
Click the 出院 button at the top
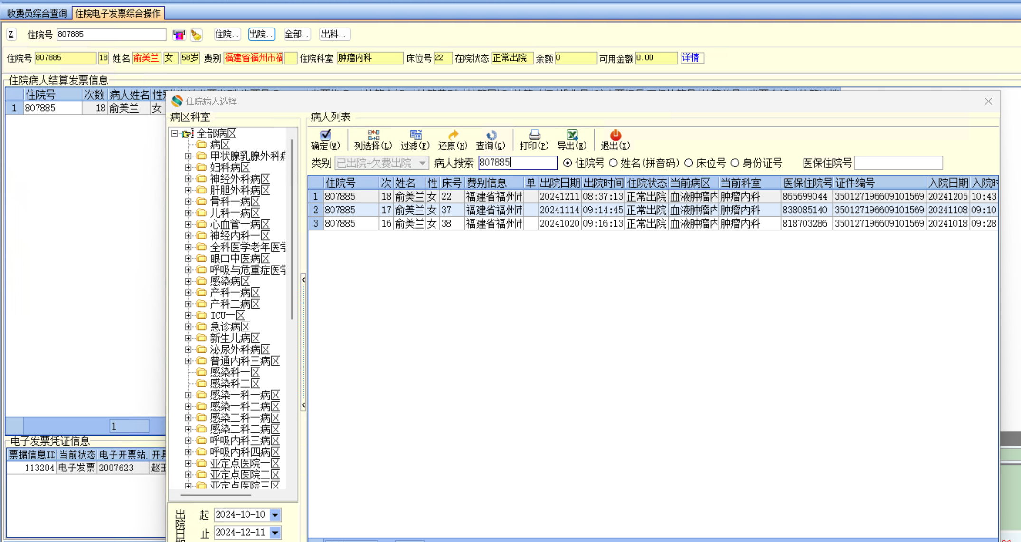pos(261,34)
